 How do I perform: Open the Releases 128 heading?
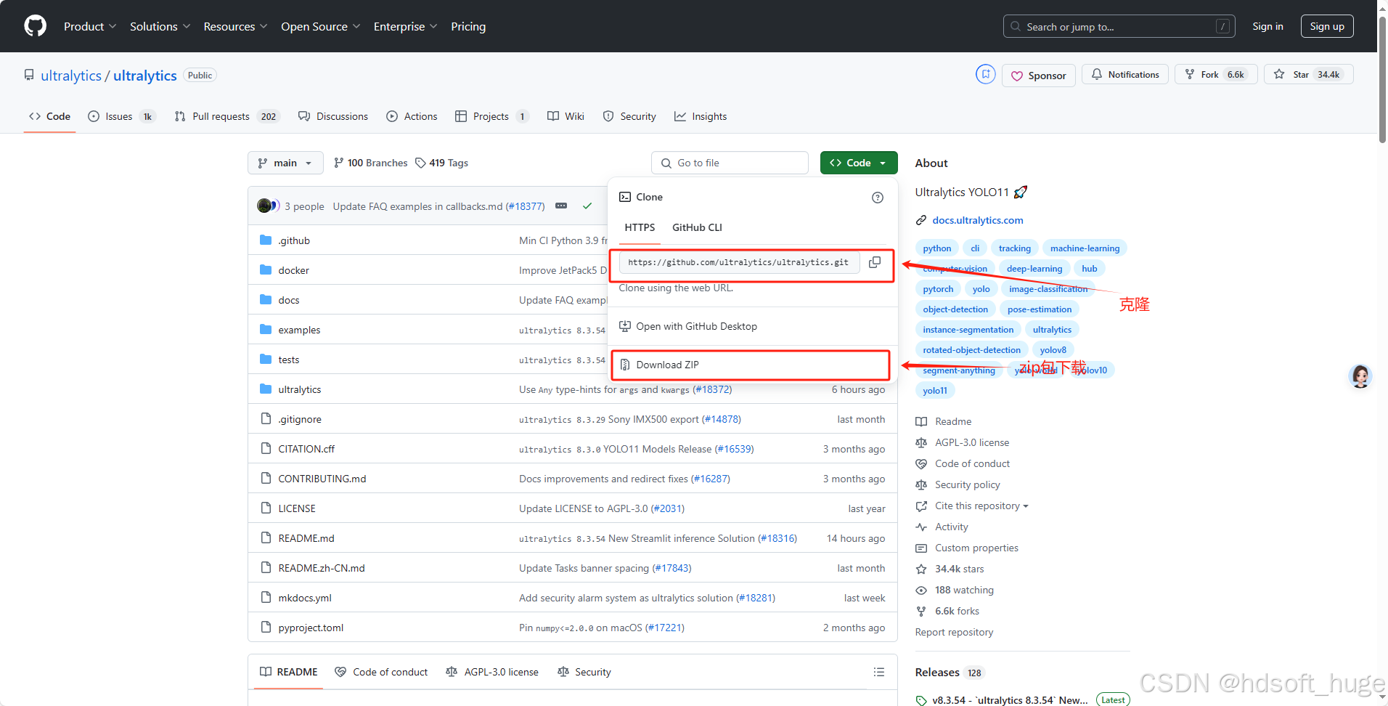[x=950, y=673]
